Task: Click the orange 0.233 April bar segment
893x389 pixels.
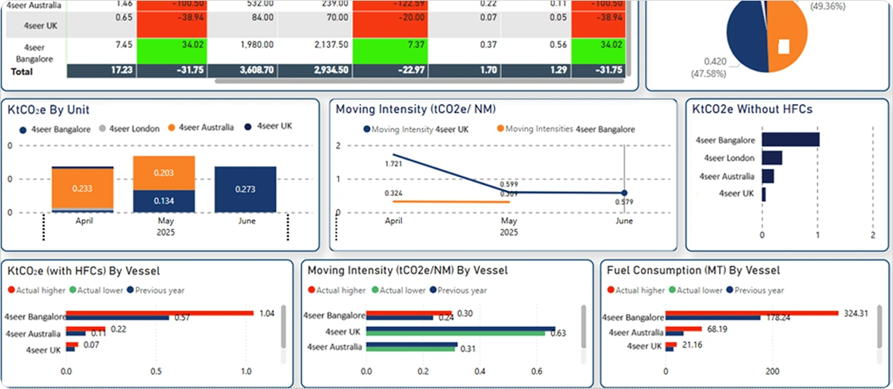Action: [82, 189]
